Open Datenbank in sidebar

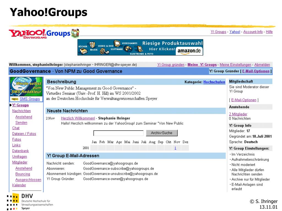(x=20, y=151)
